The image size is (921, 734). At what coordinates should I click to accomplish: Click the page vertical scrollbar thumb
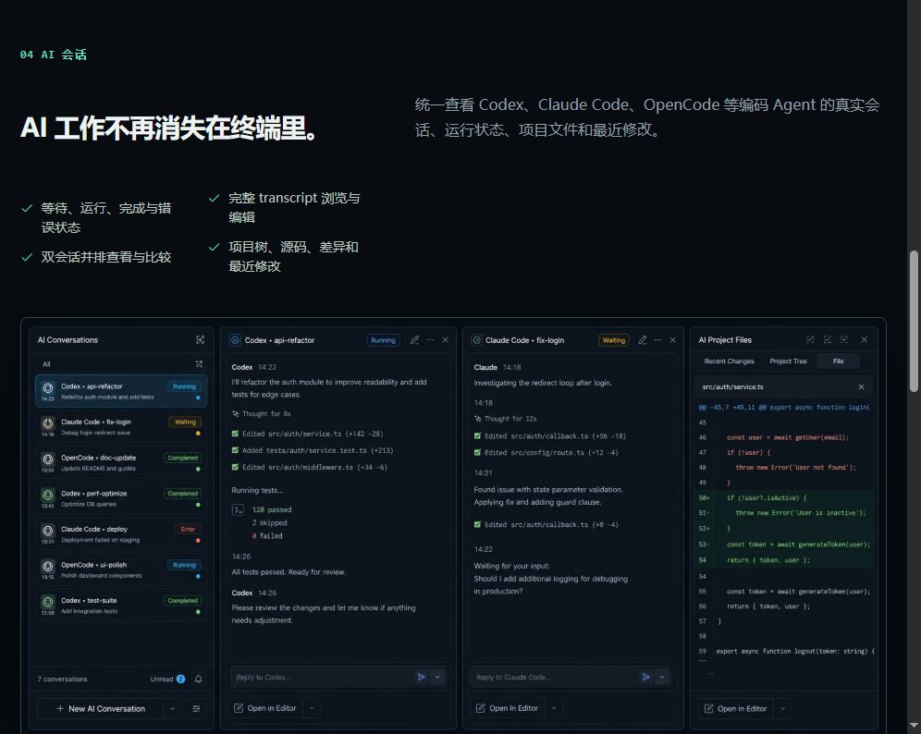point(914,321)
